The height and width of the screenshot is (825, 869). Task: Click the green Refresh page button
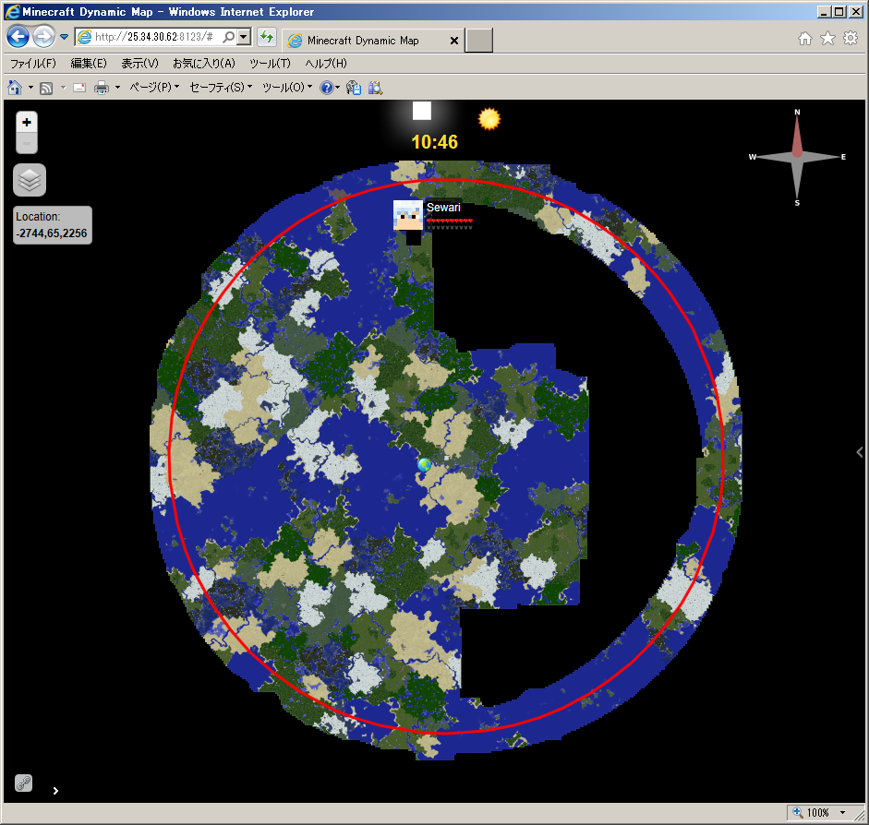[267, 37]
